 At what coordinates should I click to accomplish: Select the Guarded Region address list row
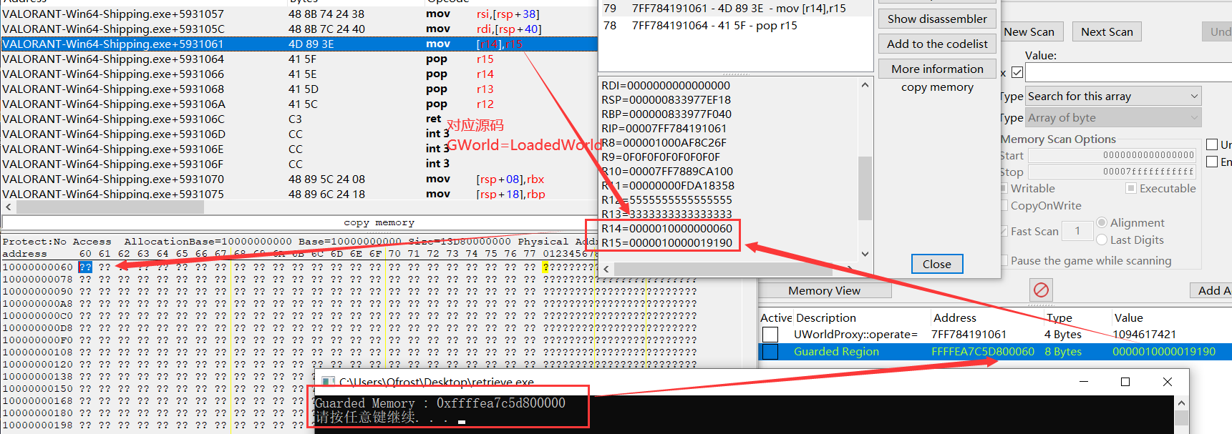[995, 351]
